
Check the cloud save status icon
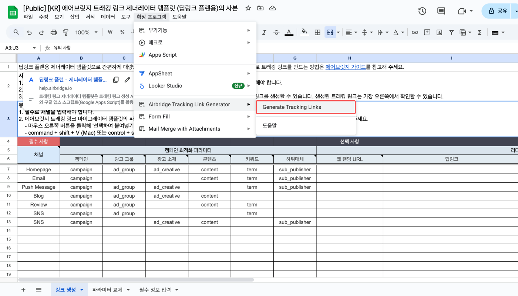coord(273,8)
